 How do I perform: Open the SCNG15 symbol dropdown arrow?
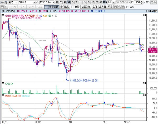[x=34, y=2]
